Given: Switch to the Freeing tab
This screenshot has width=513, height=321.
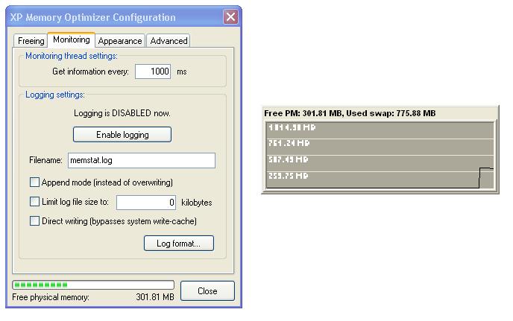Looking at the screenshot, I should [31, 41].
